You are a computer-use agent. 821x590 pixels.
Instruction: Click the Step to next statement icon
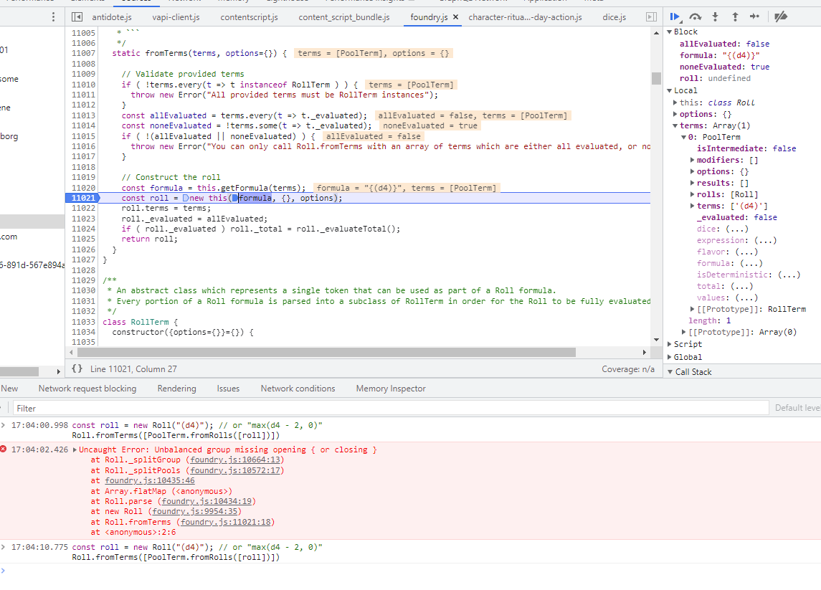tap(756, 16)
